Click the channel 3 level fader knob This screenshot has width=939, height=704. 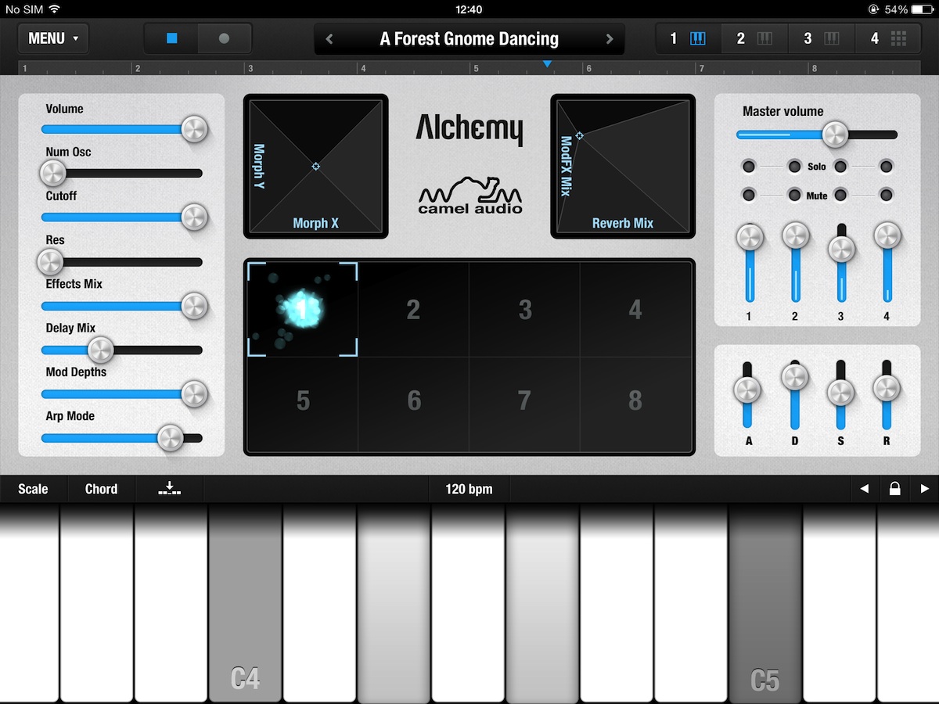[841, 250]
